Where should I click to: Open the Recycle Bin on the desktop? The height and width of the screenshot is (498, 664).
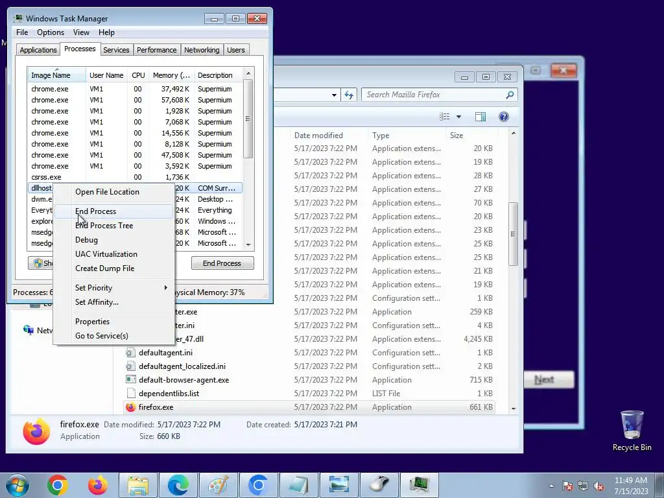pos(632,431)
